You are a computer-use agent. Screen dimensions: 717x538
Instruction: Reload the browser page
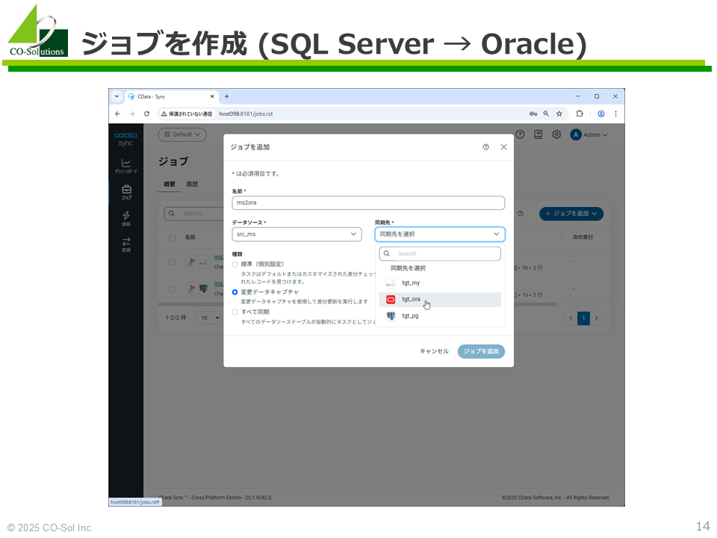[147, 114]
